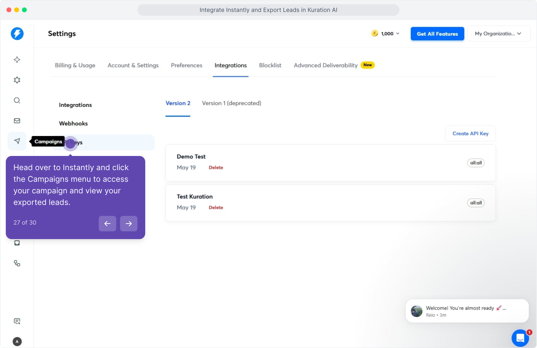
Task: Select Integrations in the left submenu
Action: tap(76, 105)
